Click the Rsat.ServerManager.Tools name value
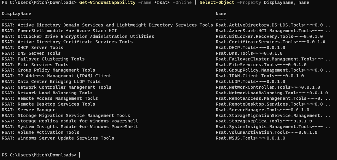This screenshot has height=160, width=337. [x=262, y=110]
